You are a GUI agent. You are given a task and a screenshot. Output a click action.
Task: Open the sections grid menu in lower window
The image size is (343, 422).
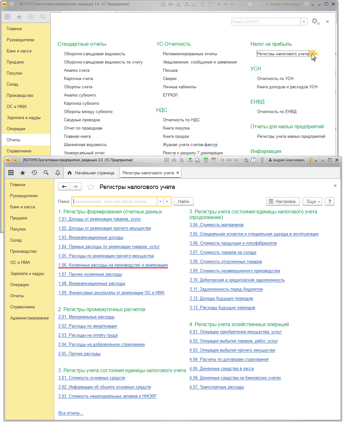click(11, 173)
